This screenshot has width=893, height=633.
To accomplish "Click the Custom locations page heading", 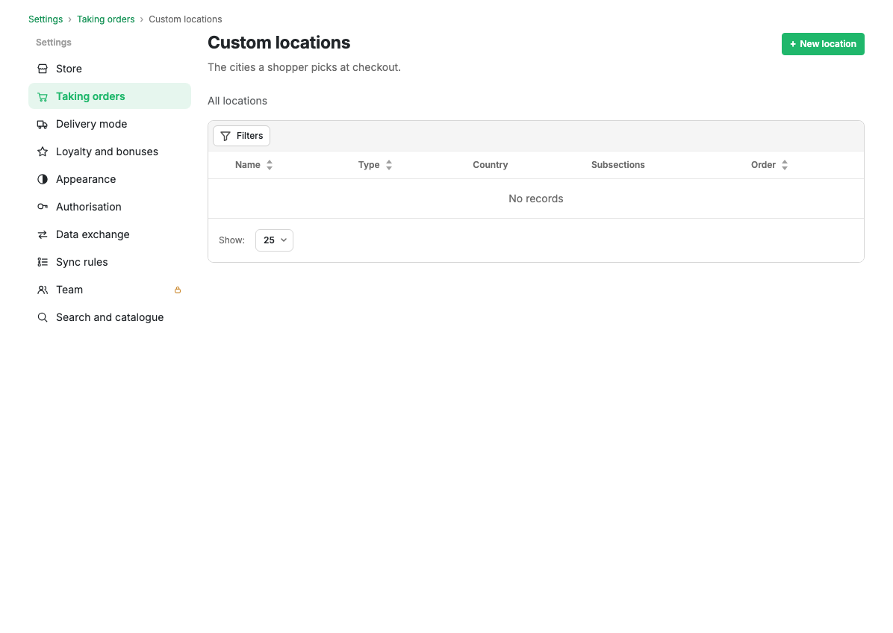I will (x=279, y=43).
